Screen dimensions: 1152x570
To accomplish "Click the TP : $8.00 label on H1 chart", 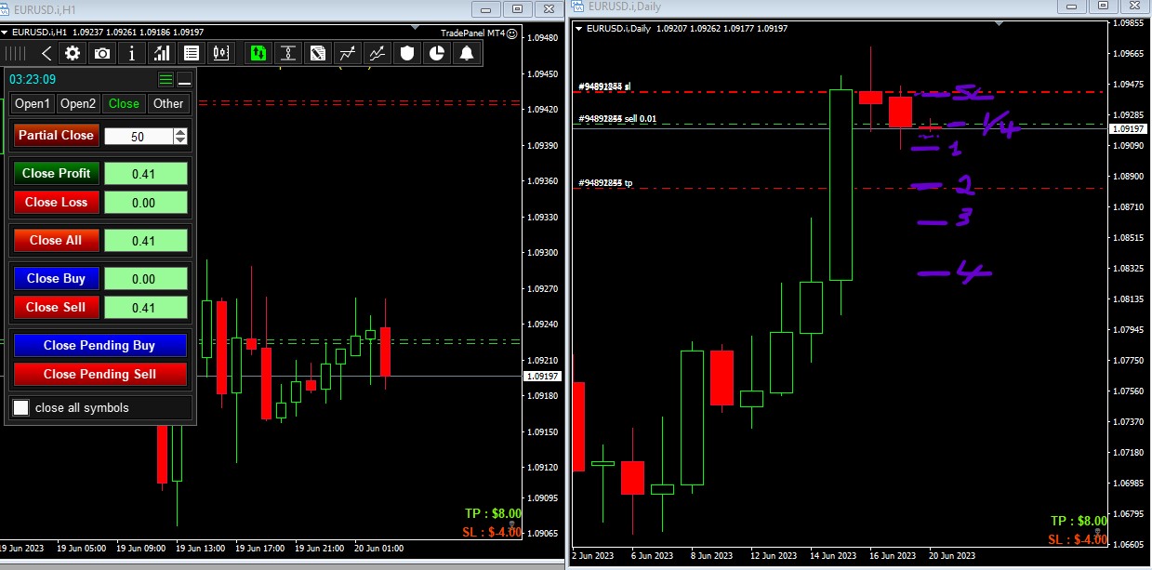I will tap(493, 513).
